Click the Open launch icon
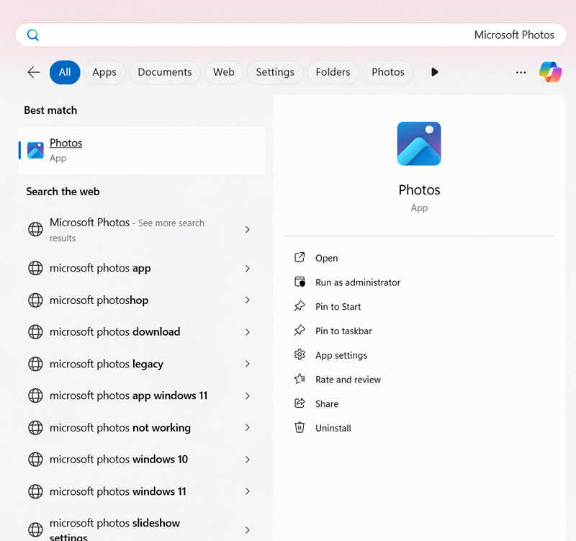 (x=300, y=257)
